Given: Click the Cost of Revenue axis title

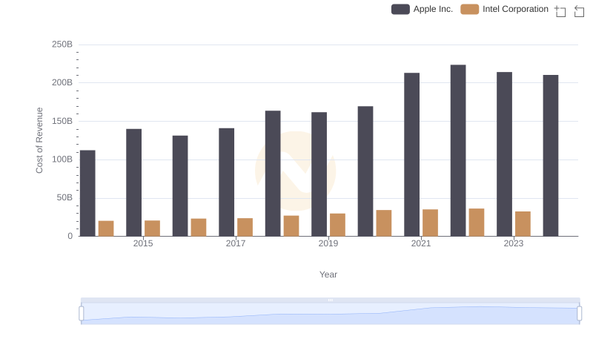Looking at the screenshot, I should 39,140.
